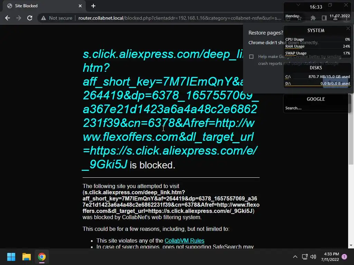This screenshot has width=354, height=265.
Task: Share this page using the share icon
Action: 288,18
